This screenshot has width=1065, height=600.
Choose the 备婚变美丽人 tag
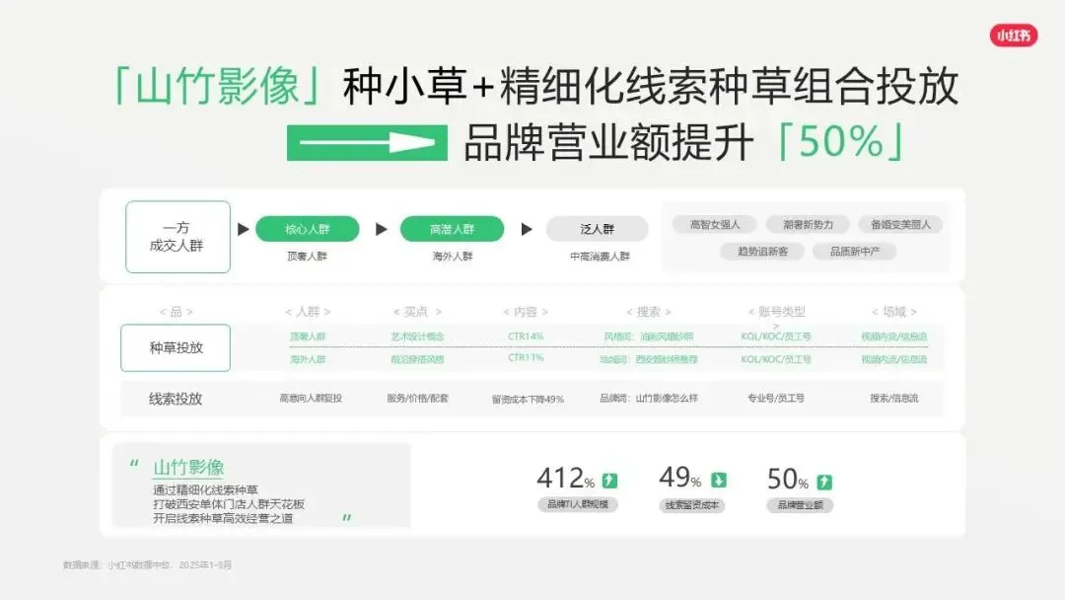[900, 224]
